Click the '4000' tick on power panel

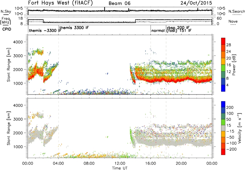point(18,42)
